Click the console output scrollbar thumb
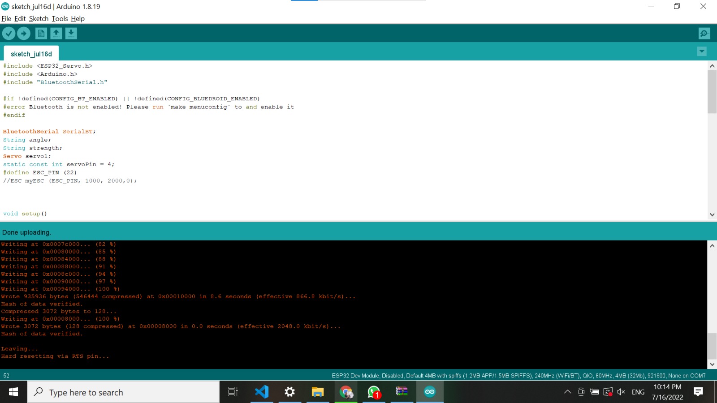The height and width of the screenshot is (403, 717). click(712, 346)
